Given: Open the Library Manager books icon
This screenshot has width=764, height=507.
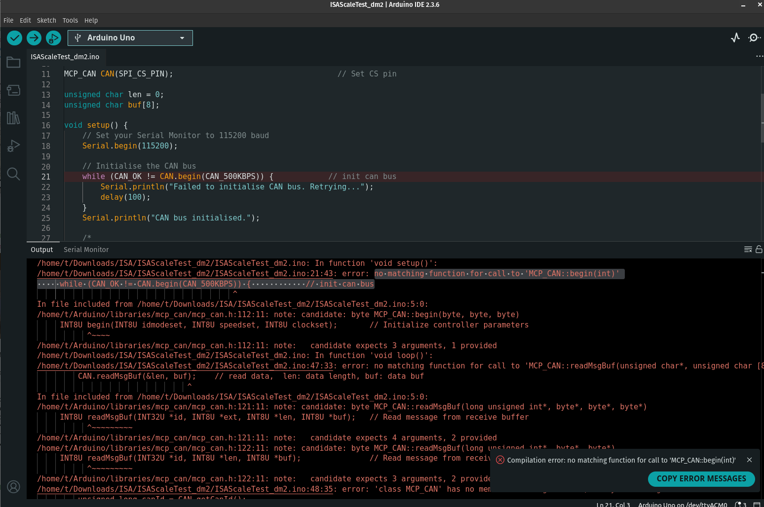Looking at the screenshot, I should 13,118.
